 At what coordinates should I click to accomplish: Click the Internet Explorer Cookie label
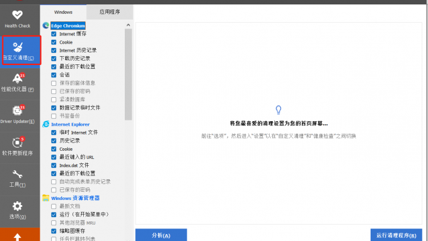(x=66, y=149)
